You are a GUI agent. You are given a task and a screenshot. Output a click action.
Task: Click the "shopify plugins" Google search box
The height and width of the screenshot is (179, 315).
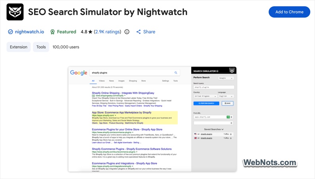click(134, 72)
